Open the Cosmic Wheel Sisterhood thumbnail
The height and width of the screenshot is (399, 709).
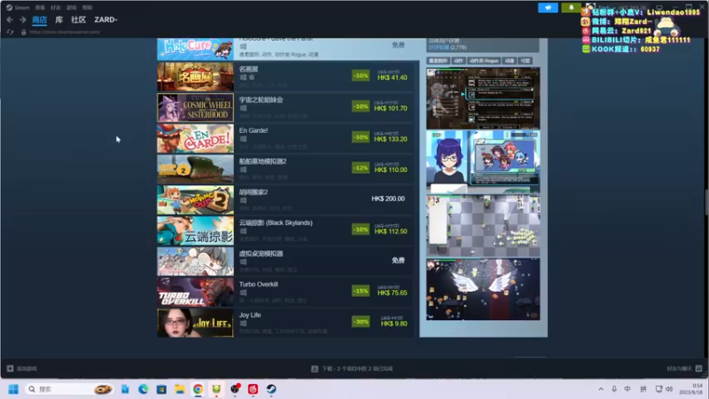(x=195, y=107)
